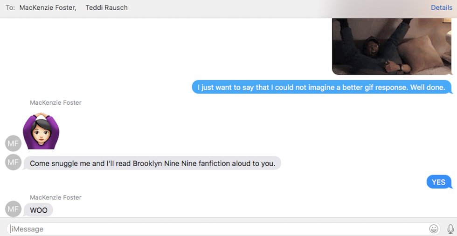Screen dimensions: 457x236
Task: Click the 'To:' label in header
Action: coord(10,7)
